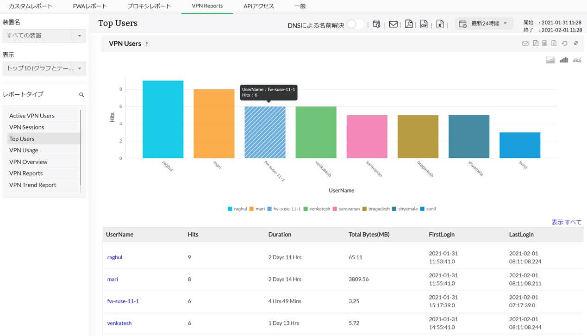
Task: Click the email report envelope icon in header
Action: tap(393, 25)
